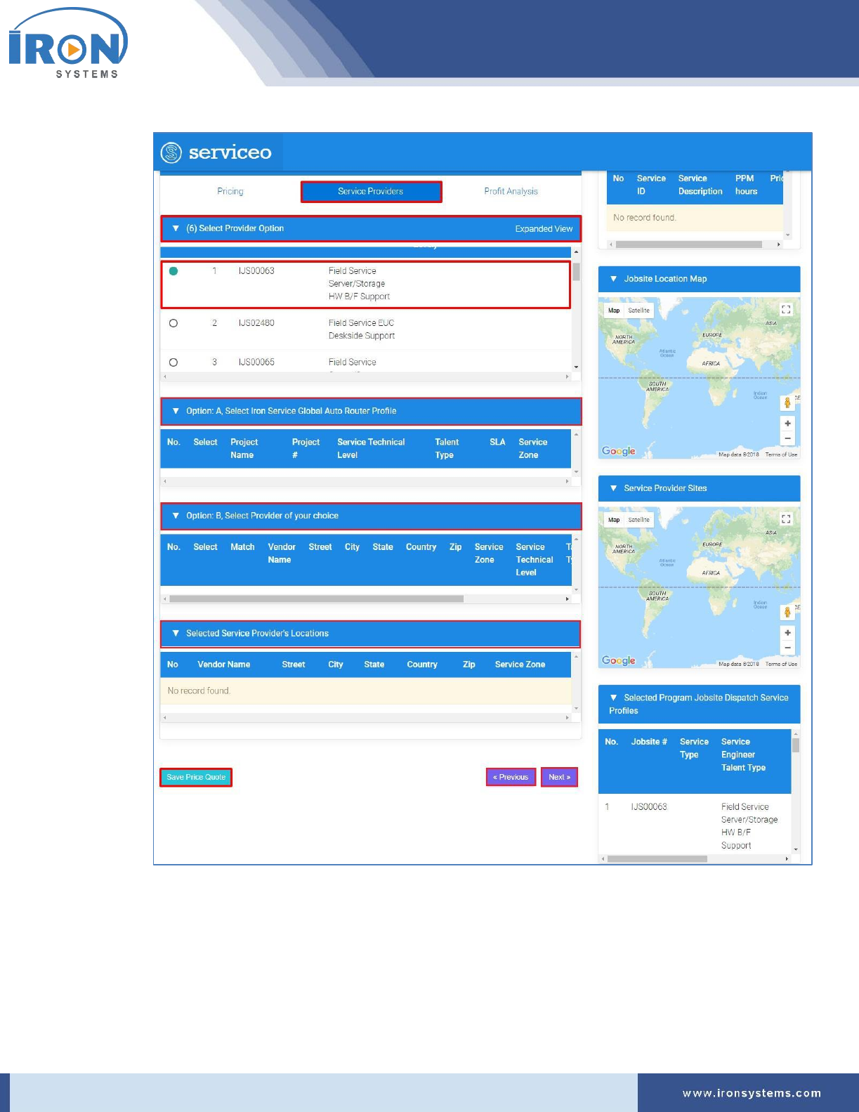This screenshot has height=1112, width=859.
Task: Click Google logo on Service Provider Sites map
Action: 619,660
